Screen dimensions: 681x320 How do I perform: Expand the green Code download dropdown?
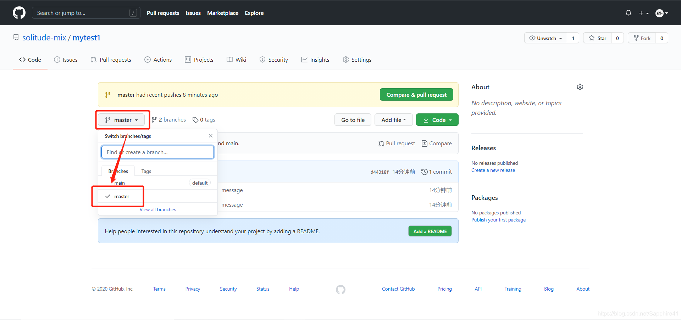point(437,120)
